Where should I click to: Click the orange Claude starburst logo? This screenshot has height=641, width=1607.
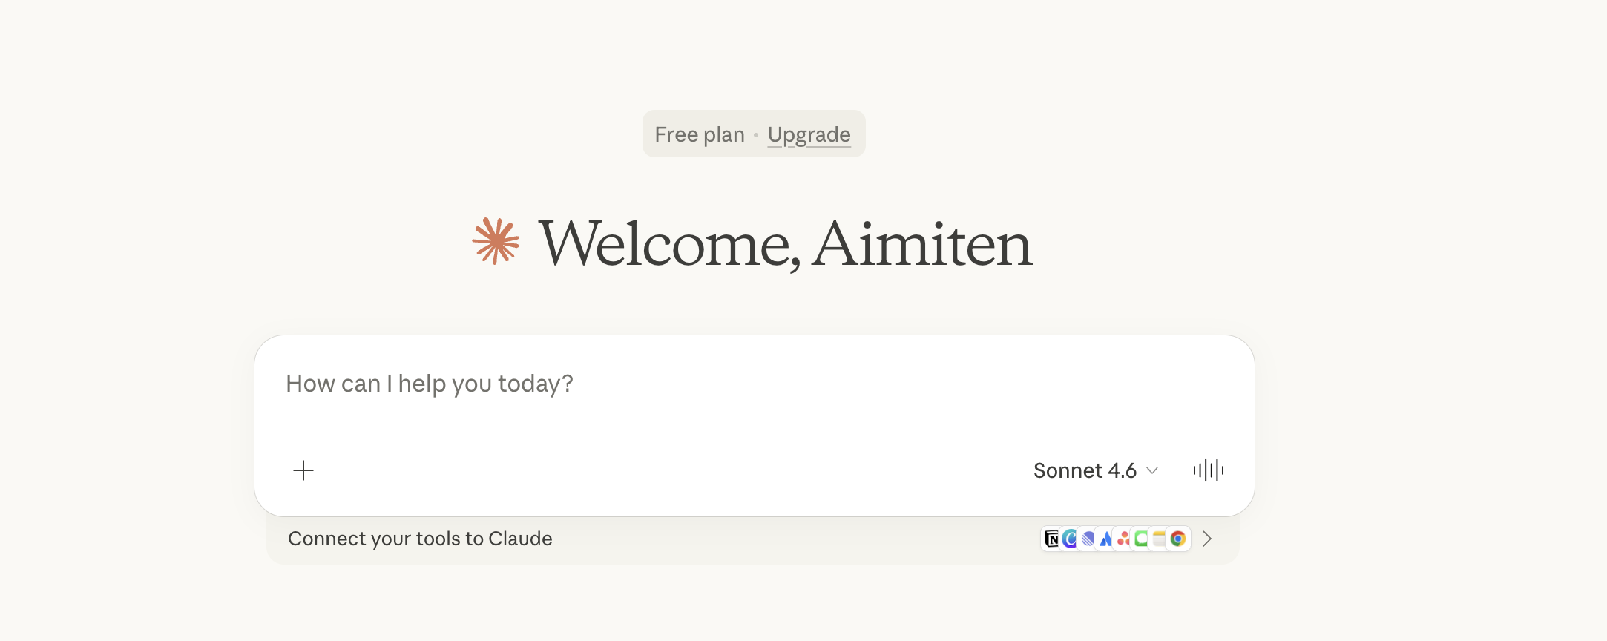click(x=496, y=241)
